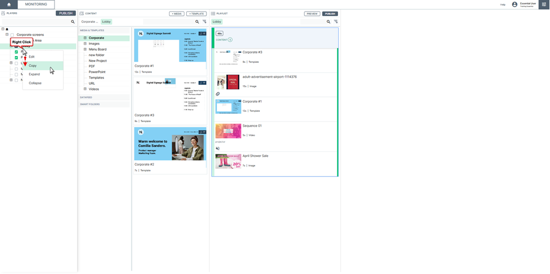Click the paperclip icon under the airport advertisement
Viewport: 550px width, 274px height.
[x=218, y=94]
